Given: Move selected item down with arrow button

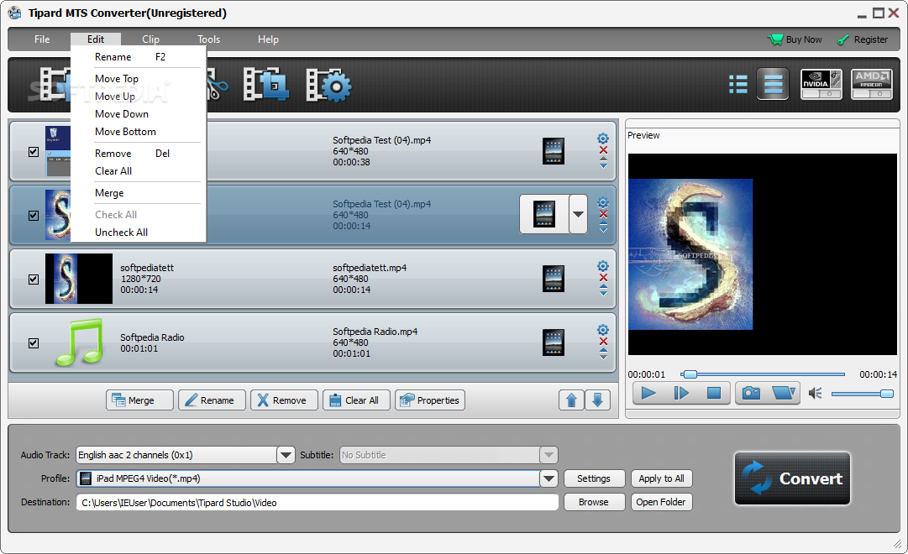Looking at the screenshot, I should pyautogui.click(x=597, y=400).
